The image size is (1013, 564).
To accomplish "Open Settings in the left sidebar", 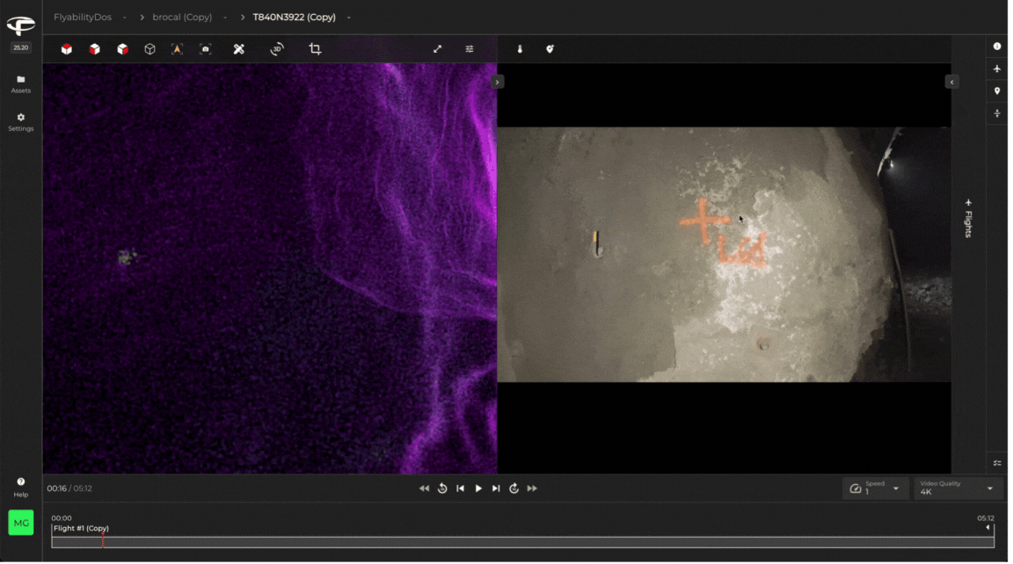I will tap(21, 121).
